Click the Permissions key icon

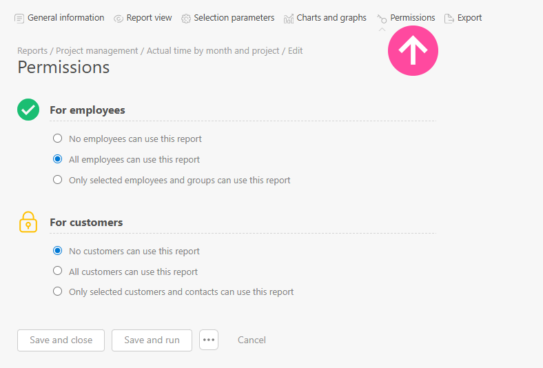(x=382, y=19)
